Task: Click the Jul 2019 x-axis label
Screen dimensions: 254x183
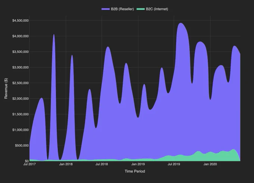Action: click(x=174, y=164)
